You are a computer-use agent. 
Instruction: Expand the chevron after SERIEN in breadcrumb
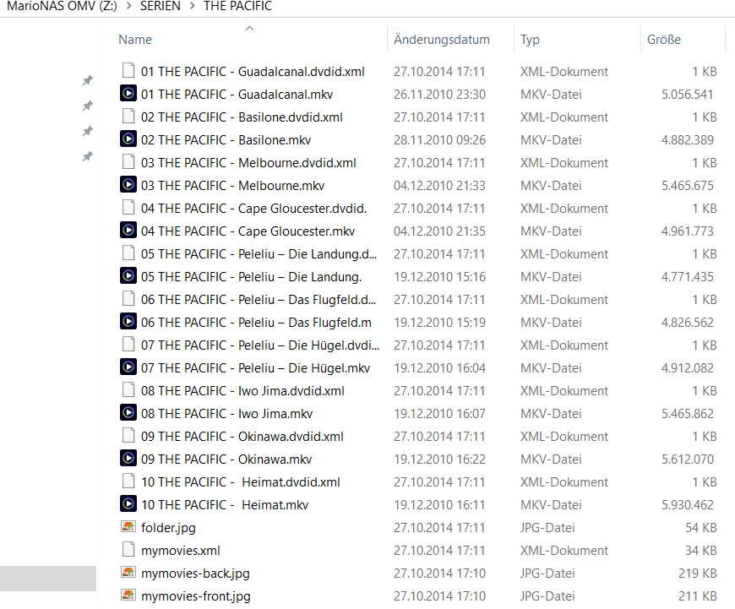coord(192,7)
